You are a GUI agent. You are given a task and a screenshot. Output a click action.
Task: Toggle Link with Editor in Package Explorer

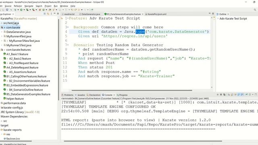coord(48,14)
